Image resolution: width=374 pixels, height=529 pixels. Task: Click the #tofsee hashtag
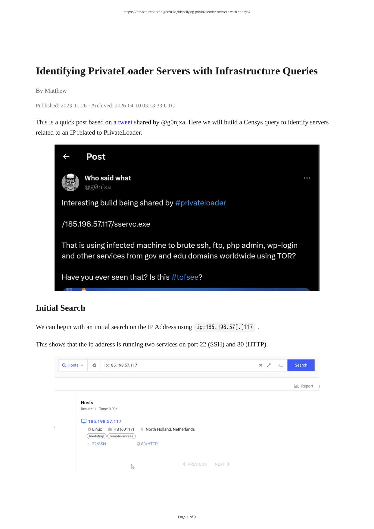185,277
